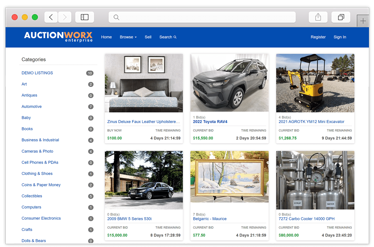Screen dimensions: 374x247
Task: Click time remaining 2 Days 20:54:59
Action: tap(251, 138)
